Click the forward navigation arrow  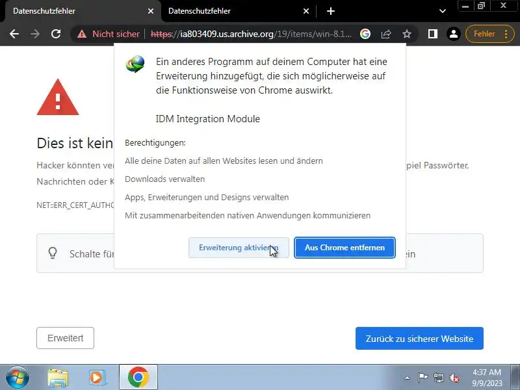pyautogui.click(x=35, y=34)
